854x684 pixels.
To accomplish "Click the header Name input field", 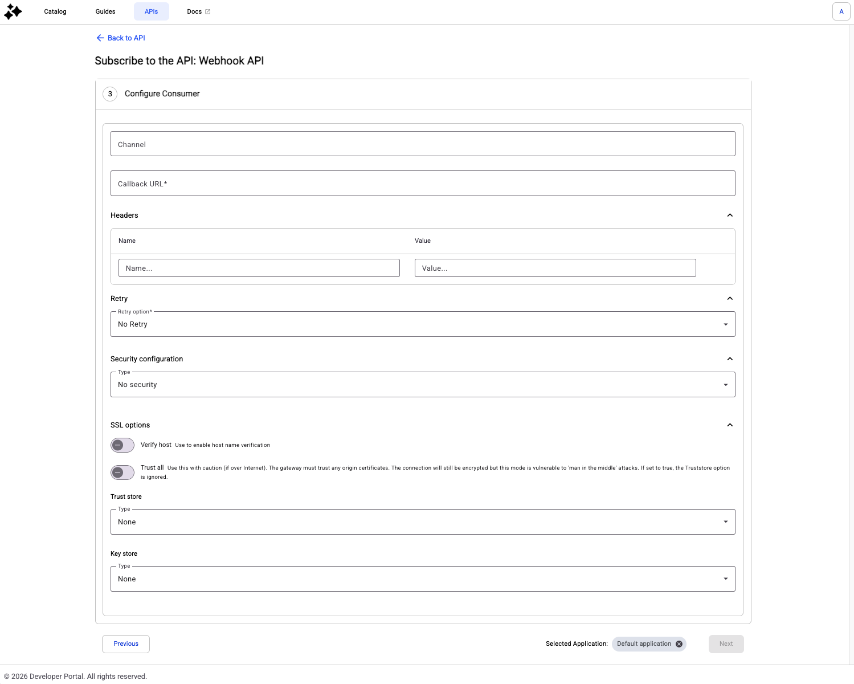I will click(259, 268).
